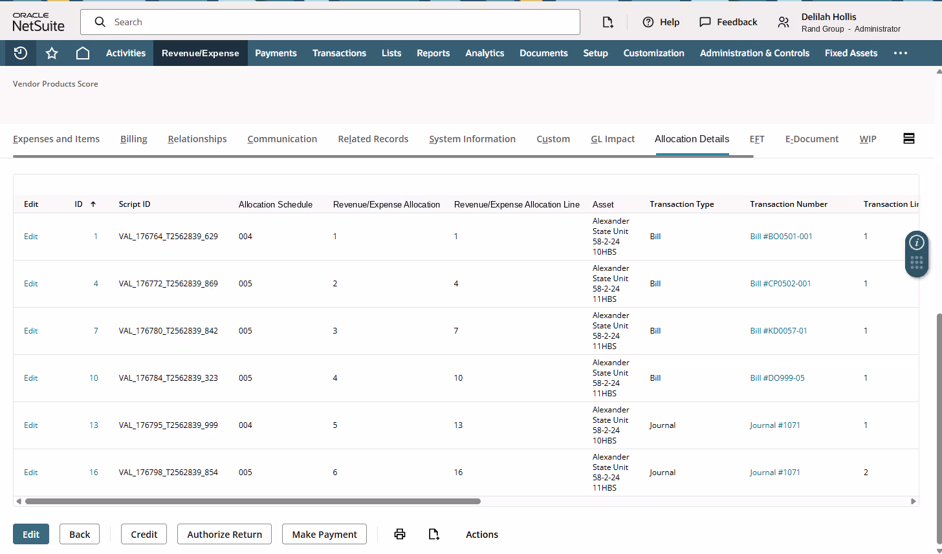
Task: Open the Customization menu
Action: 653,53
